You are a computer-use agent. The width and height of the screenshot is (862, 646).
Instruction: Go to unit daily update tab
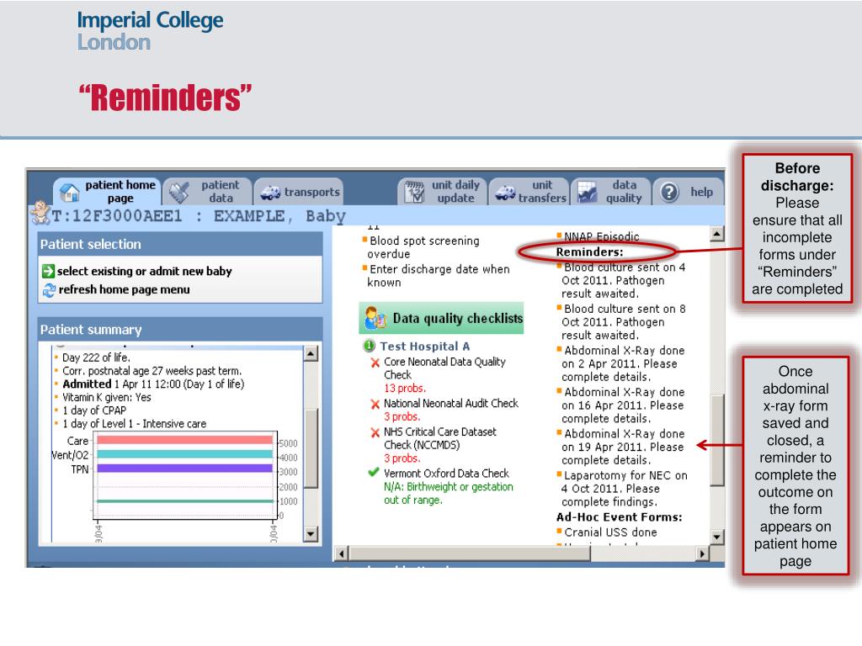coord(443,191)
